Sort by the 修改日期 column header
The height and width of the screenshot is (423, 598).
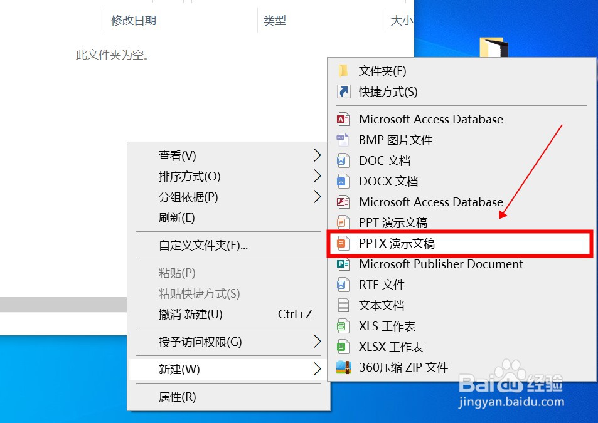pos(181,20)
